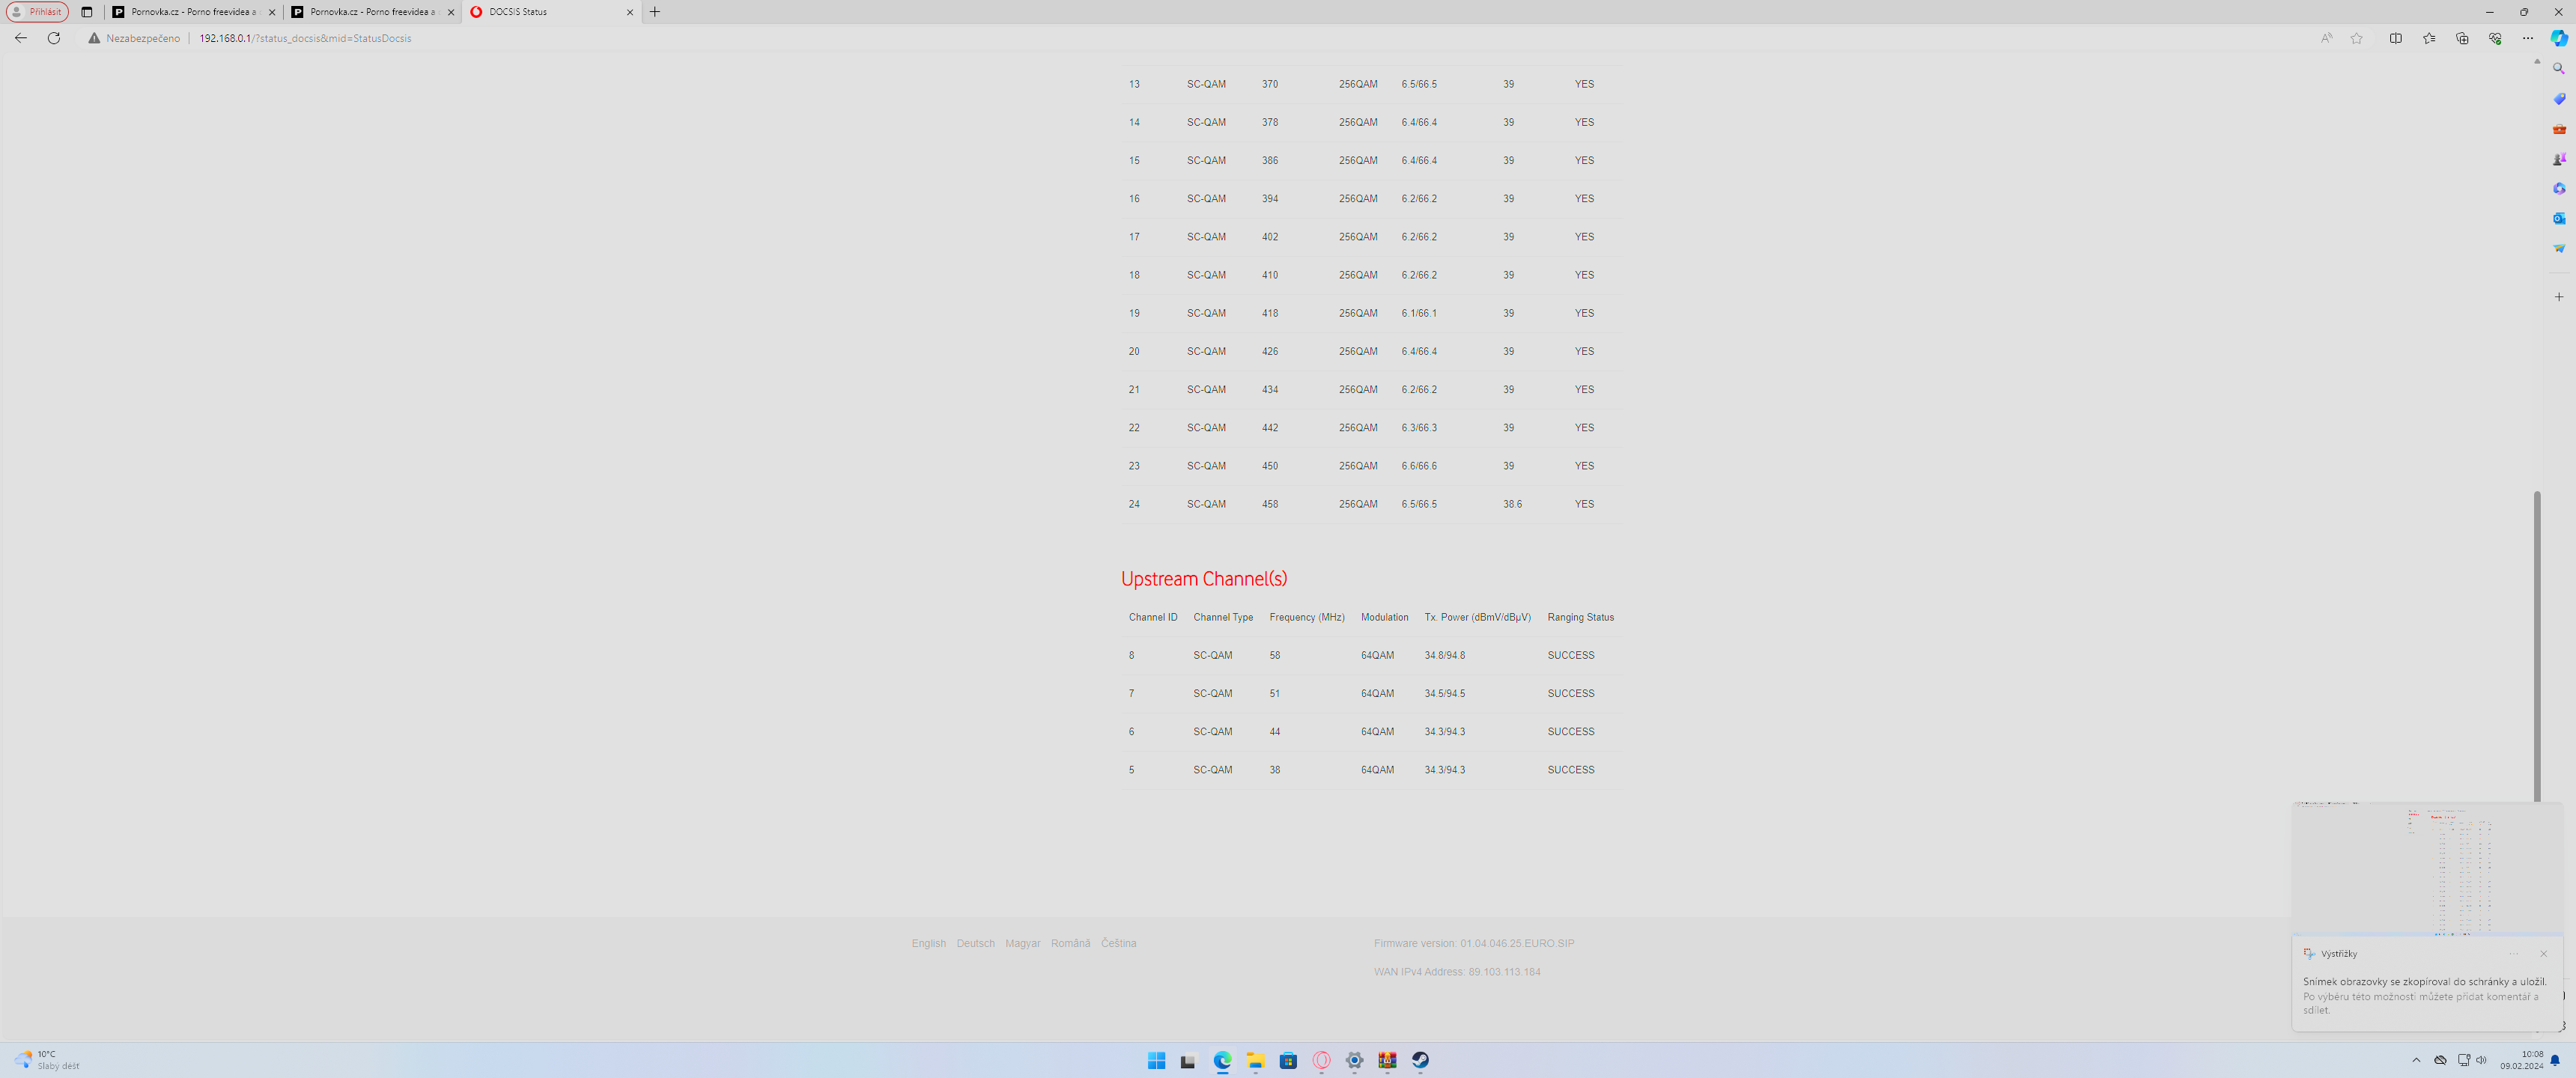
Task: Switch page language to English
Action: pyautogui.click(x=928, y=943)
